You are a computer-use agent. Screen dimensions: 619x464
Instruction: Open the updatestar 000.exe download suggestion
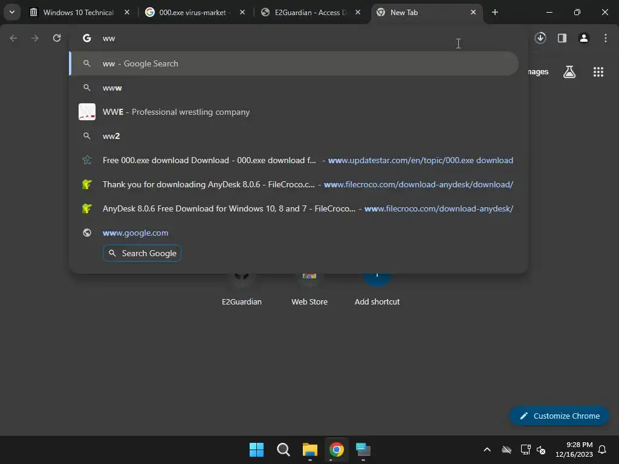(294, 160)
